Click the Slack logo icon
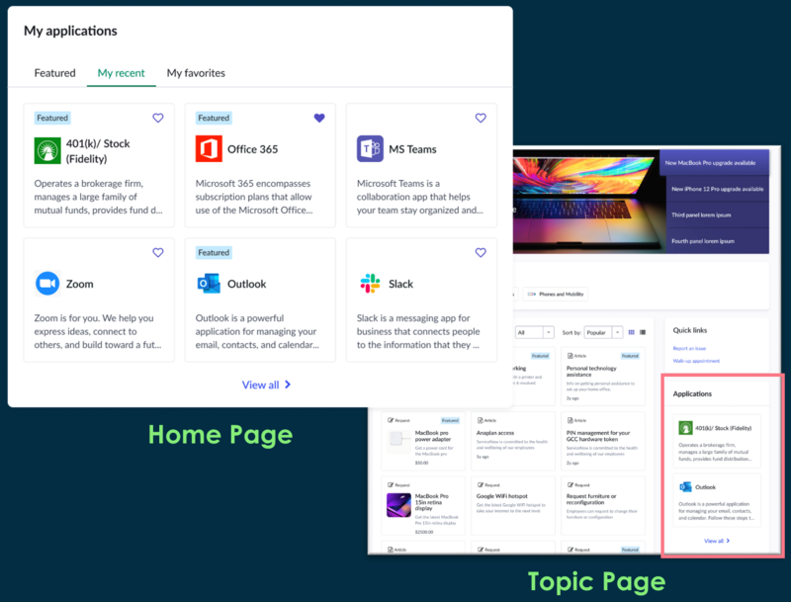Viewport: 791px width, 602px height. click(x=370, y=284)
